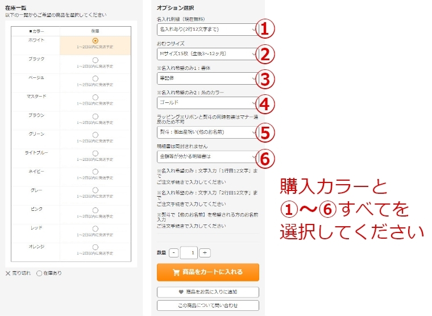The height and width of the screenshot is (316, 432).
Task: Increase quantity with the plus button
Action: tap(205, 253)
